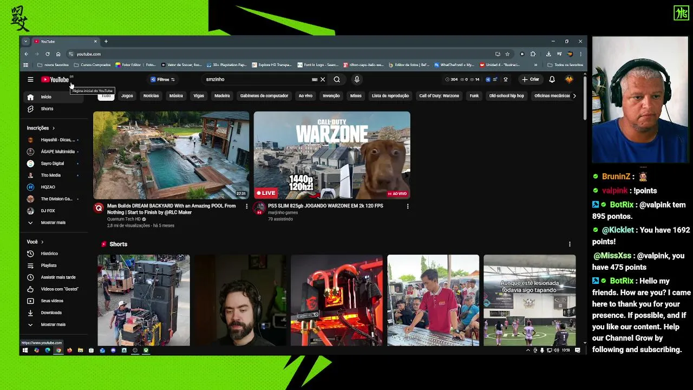Screen dimensions: 693x390
Task: Play the DREAM BACKYARD pool video thumbnail
Action: [171, 155]
